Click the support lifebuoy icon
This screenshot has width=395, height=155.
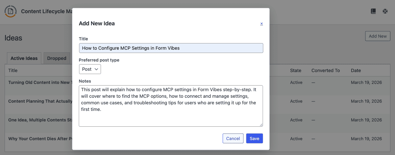click(x=385, y=11)
